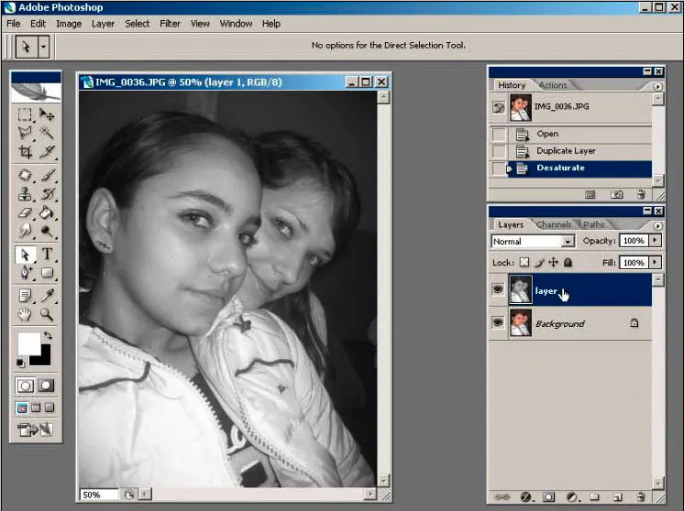Select the Type tool
The width and height of the screenshot is (684, 511).
tap(47, 254)
